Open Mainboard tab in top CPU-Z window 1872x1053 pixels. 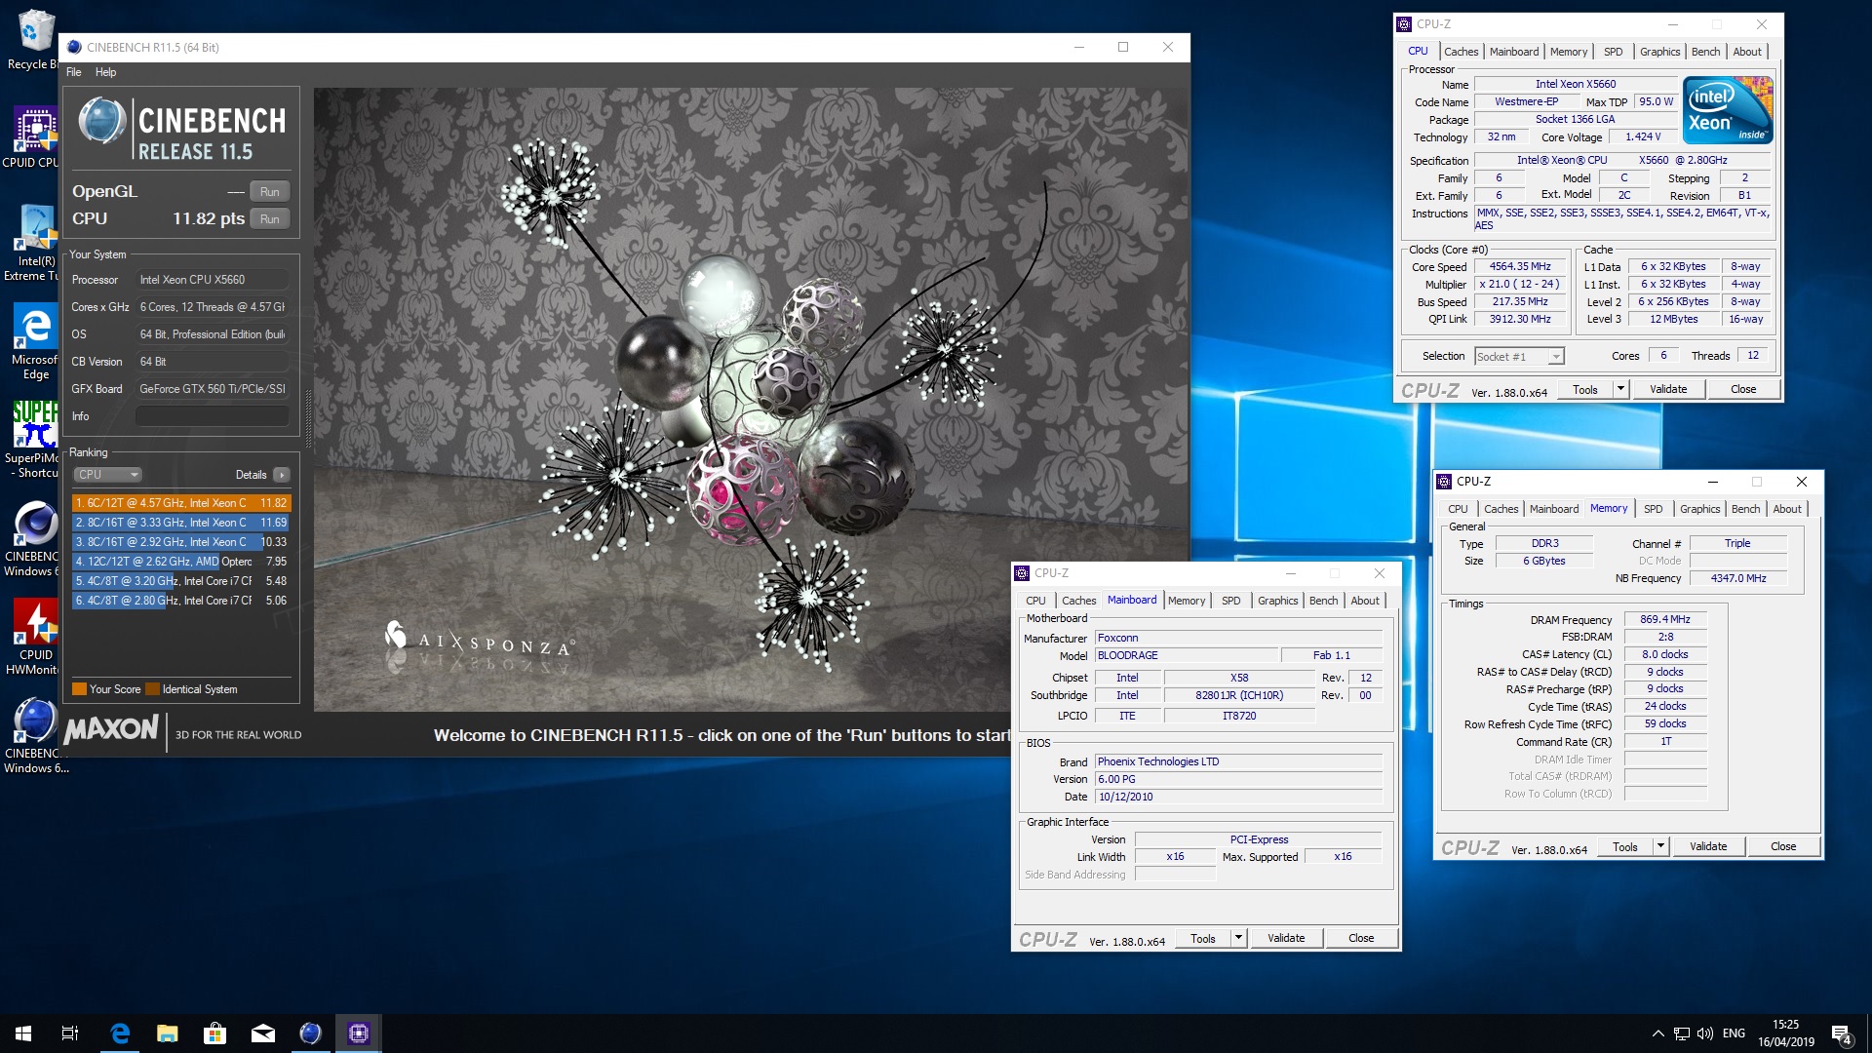[x=1514, y=52]
